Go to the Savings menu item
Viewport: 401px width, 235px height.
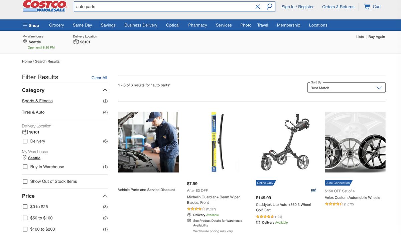click(x=108, y=25)
